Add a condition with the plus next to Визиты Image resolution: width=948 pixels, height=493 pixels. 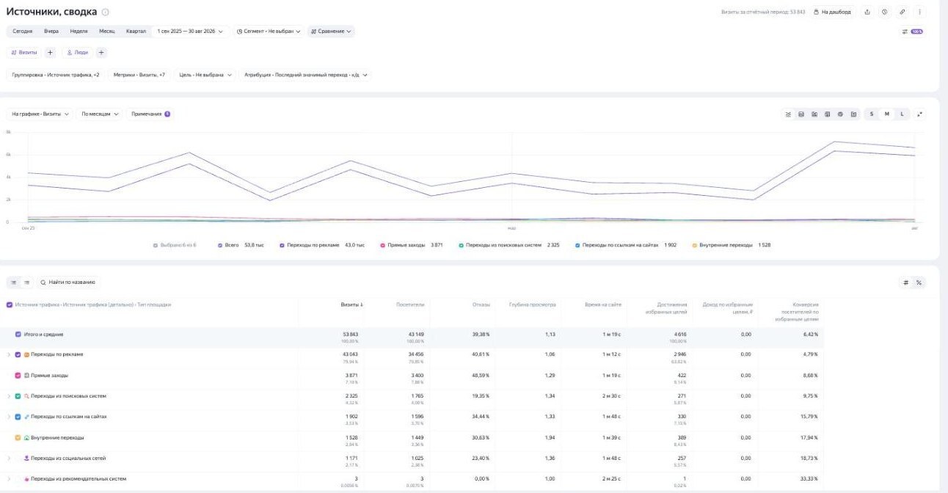50,53
